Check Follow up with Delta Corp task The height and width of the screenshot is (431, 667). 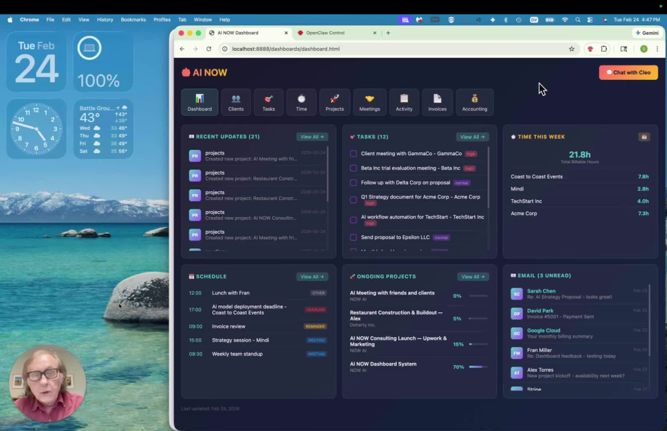tap(353, 183)
